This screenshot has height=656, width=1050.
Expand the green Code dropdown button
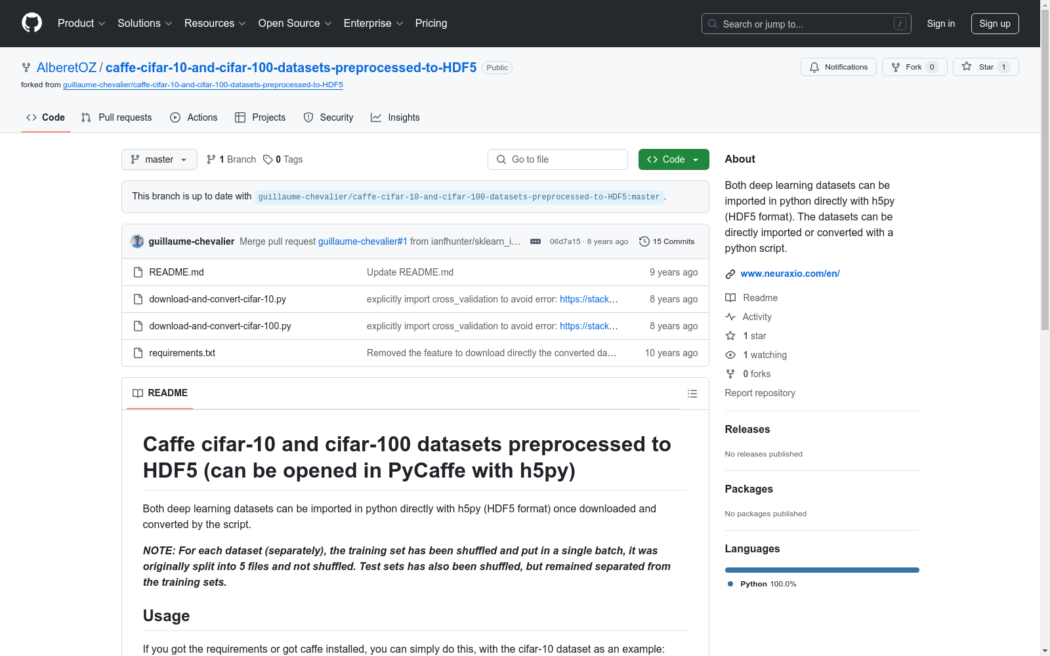(x=674, y=159)
